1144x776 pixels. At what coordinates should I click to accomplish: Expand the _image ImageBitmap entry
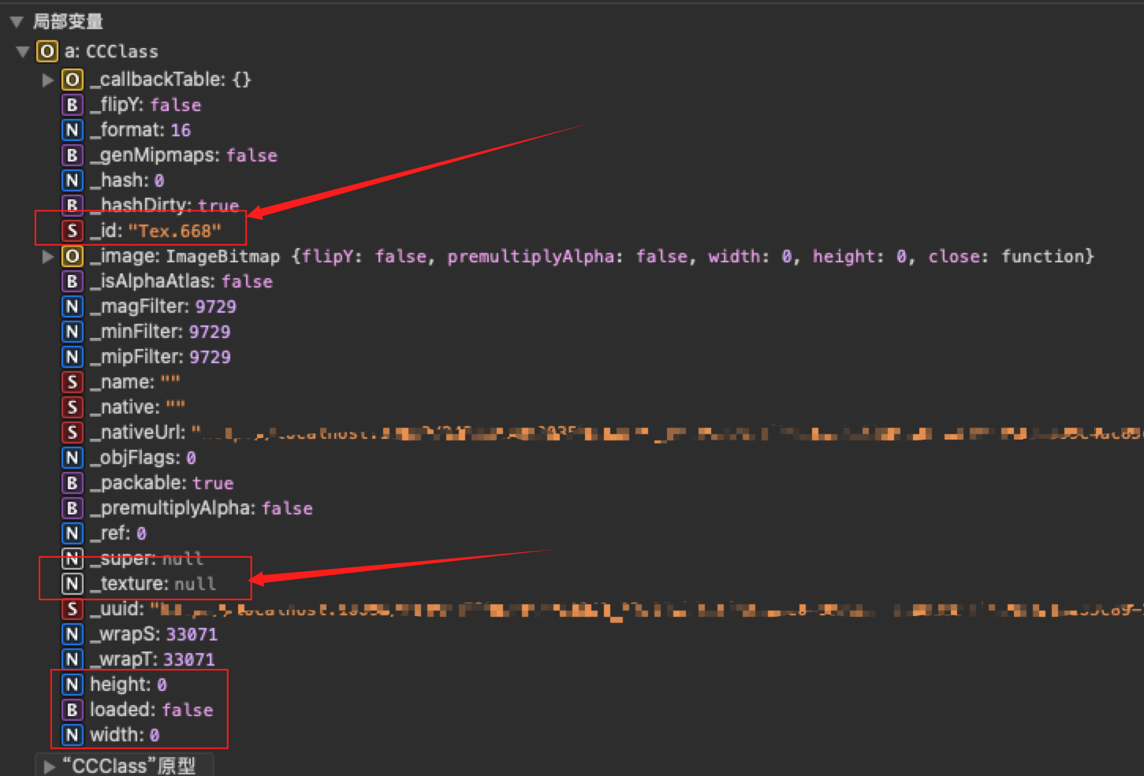click(48, 257)
